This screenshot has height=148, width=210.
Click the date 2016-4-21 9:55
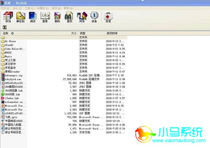(116, 49)
